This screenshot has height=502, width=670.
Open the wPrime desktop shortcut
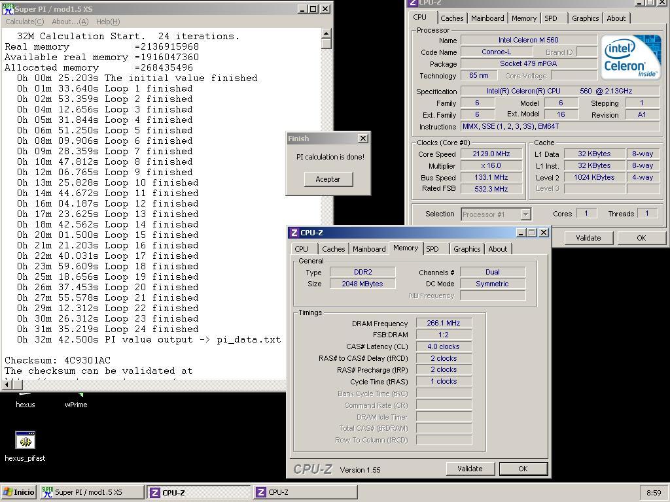(76, 404)
